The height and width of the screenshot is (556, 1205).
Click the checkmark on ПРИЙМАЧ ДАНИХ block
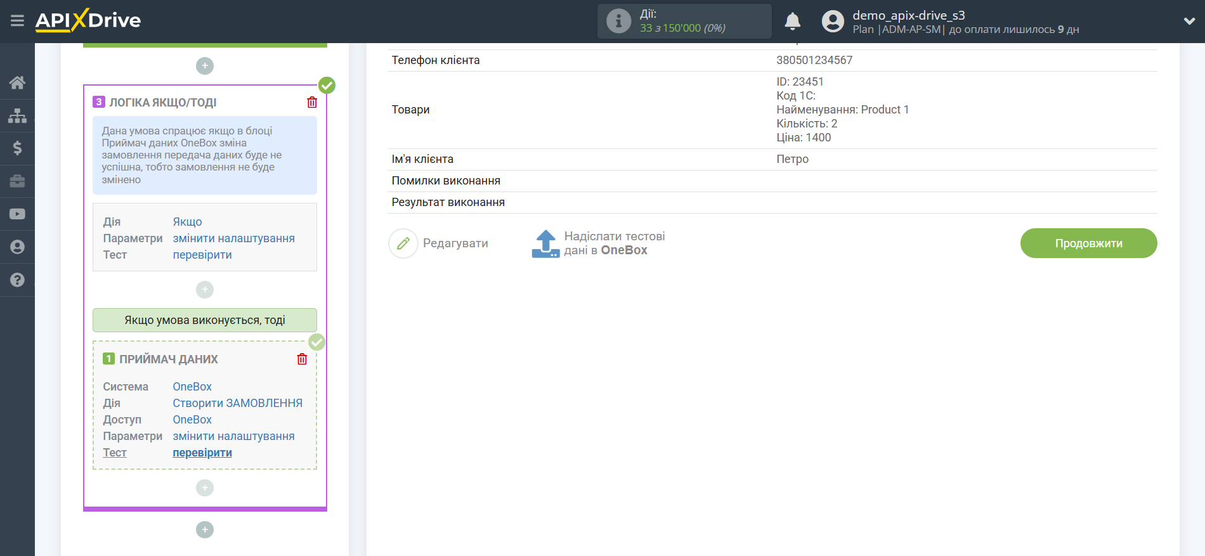point(316,342)
